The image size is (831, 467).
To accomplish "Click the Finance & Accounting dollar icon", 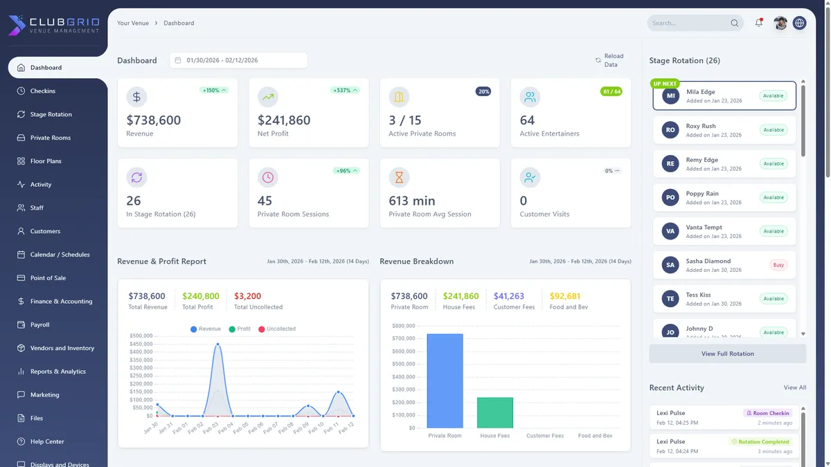I will 21,302.
